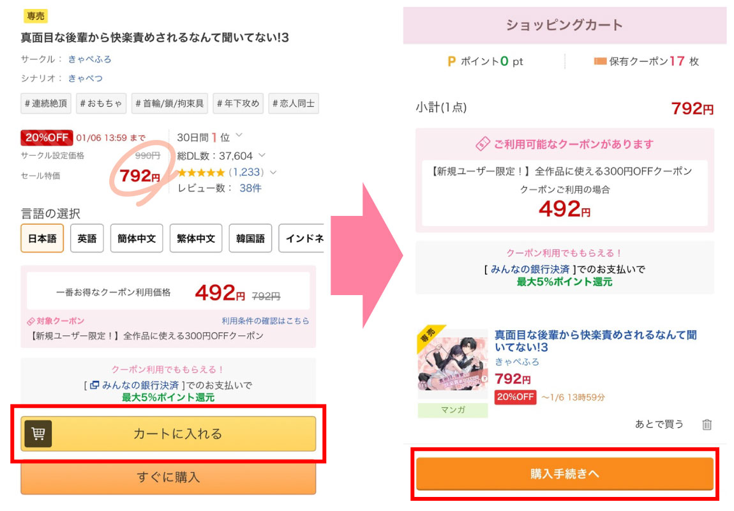Image resolution: width=734 pixels, height=511 pixels.
Task: Open the #年下攻め tag
Action: coord(238,103)
